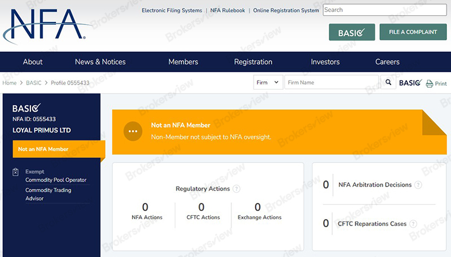Open the Firm search type dropdown
This screenshot has height=257, width=451.
point(268,83)
